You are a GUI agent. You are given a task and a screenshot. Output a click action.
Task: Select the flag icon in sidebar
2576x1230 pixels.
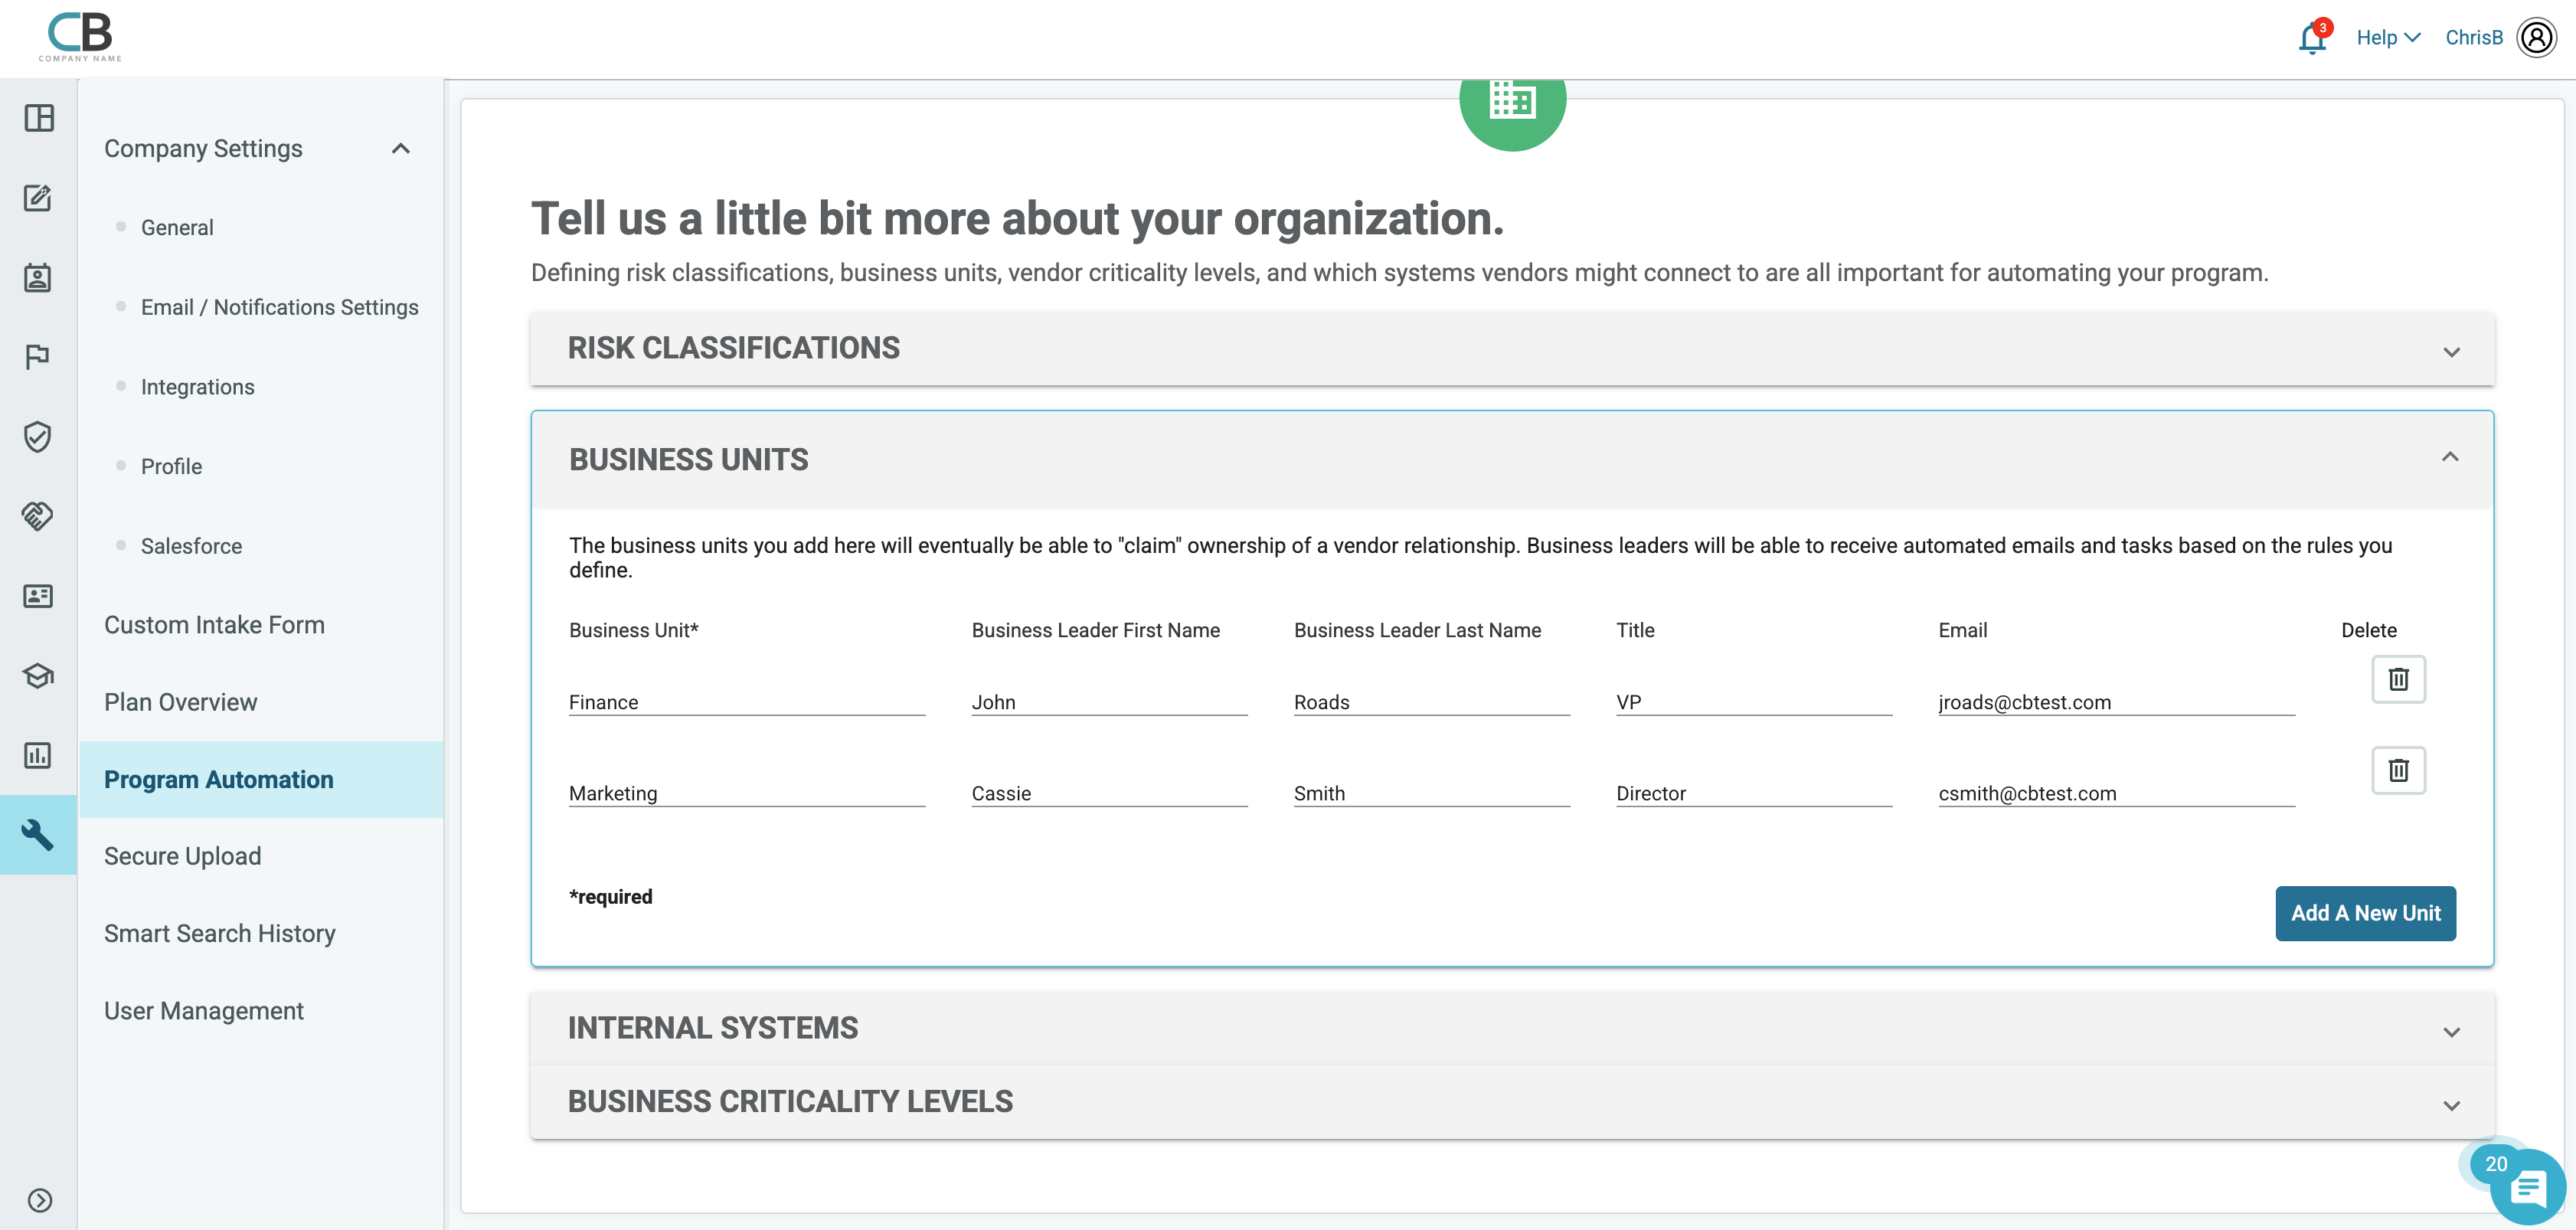pos(38,357)
